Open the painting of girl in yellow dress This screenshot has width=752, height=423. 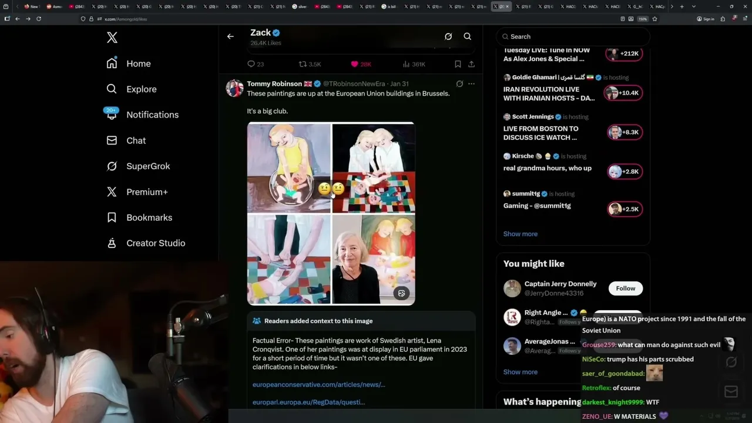tap(289, 167)
